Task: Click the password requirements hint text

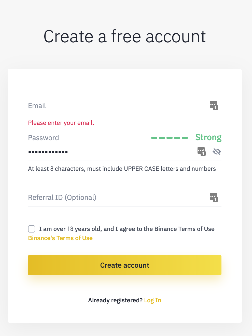Action: (x=122, y=169)
